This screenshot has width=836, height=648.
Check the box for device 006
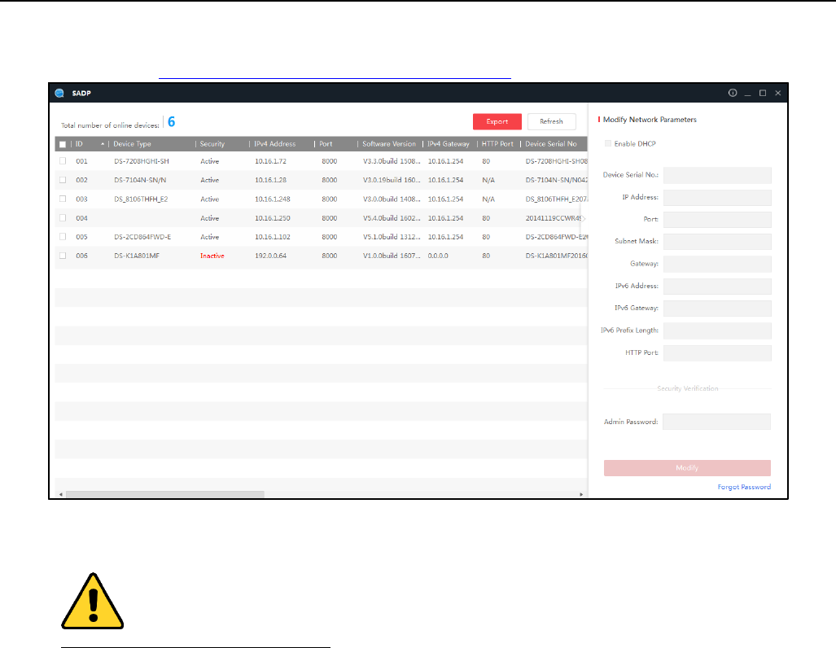pos(63,256)
